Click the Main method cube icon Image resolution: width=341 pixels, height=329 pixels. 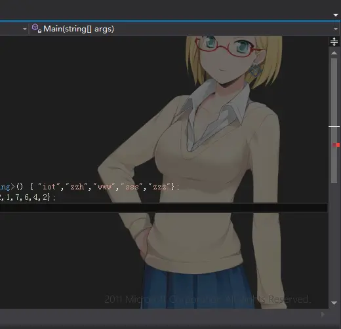tap(36, 28)
